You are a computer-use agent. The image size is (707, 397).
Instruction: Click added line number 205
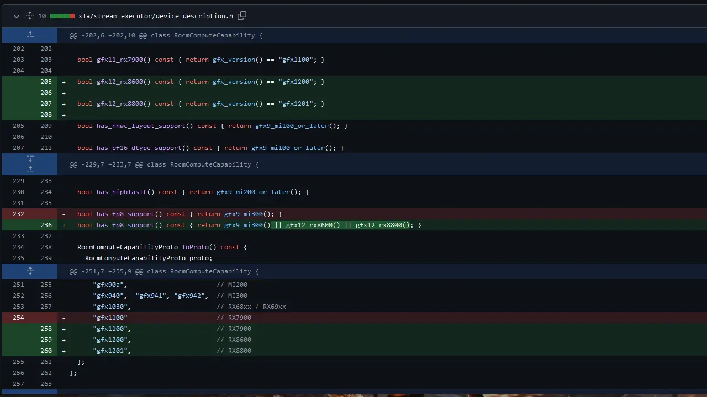pyautogui.click(x=46, y=82)
